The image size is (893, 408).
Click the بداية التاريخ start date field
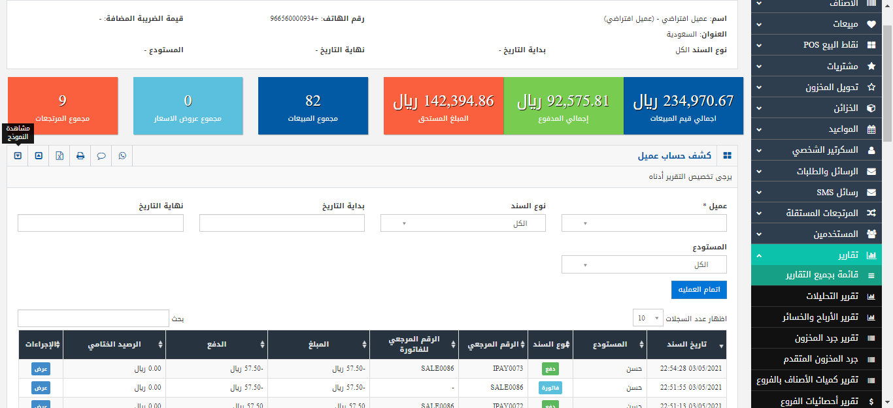click(282, 223)
